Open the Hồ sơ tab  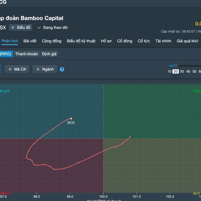tap(106, 41)
